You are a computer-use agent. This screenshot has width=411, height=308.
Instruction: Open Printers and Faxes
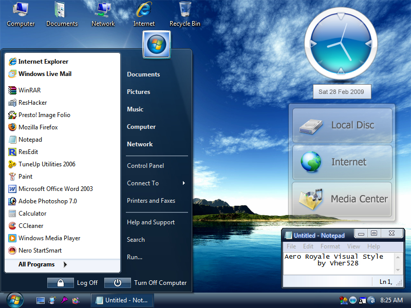click(151, 201)
